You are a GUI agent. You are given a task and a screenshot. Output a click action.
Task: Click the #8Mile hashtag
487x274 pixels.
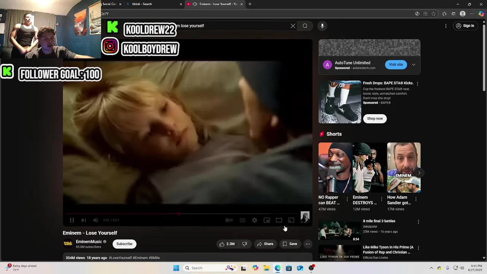tap(154, 258)
